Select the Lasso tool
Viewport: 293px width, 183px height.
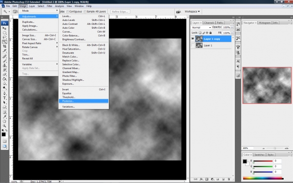(x=4, y=37)
